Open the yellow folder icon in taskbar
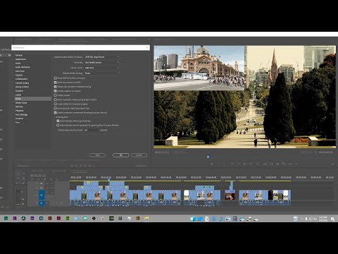 (146, 219)
